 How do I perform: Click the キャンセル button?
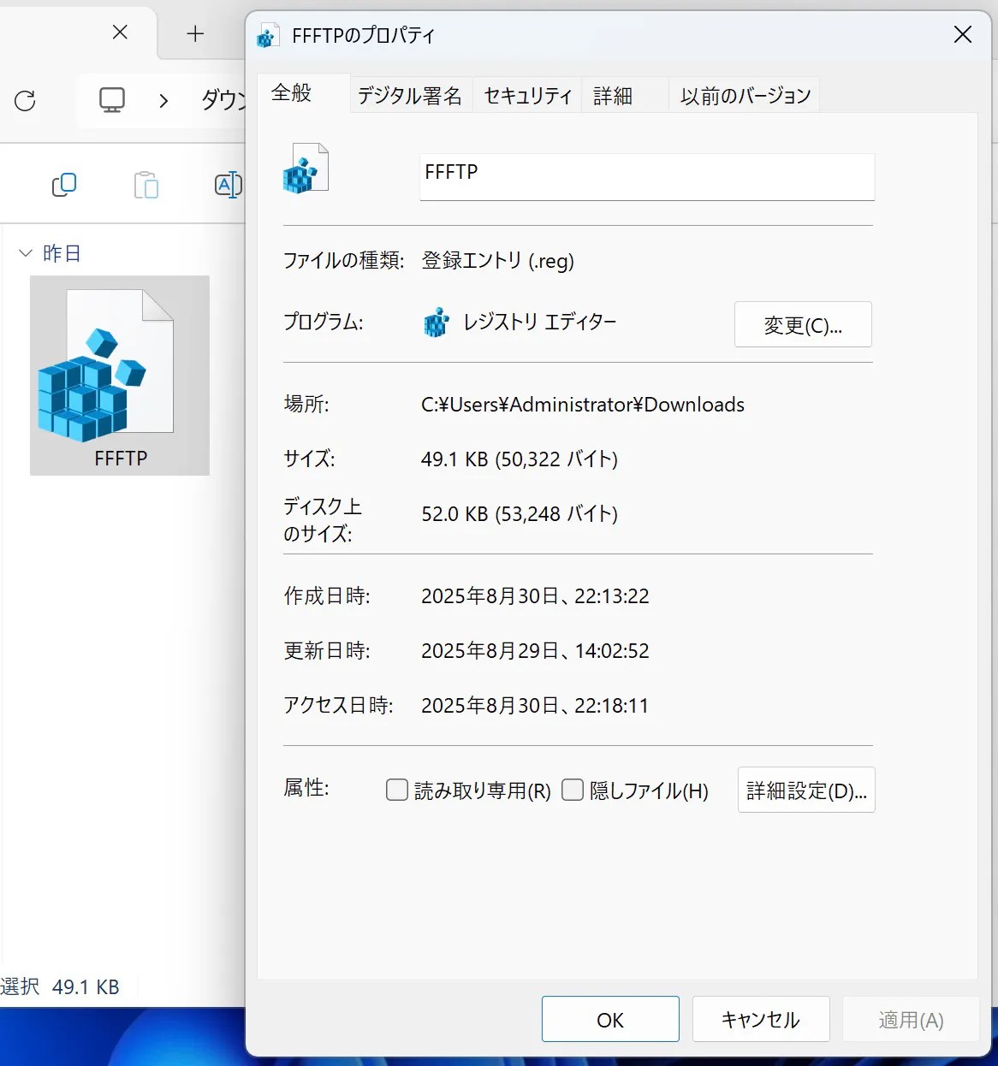tap(761, 1019)
